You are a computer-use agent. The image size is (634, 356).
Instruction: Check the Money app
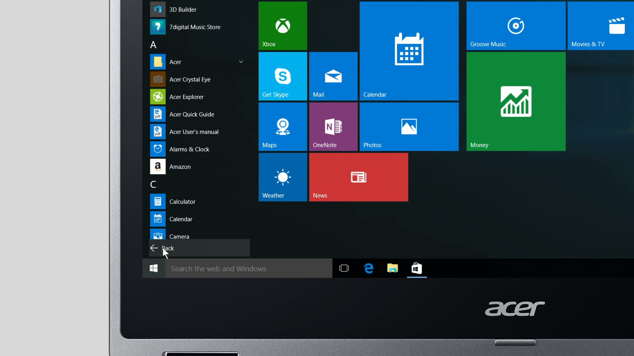(515, 102)
